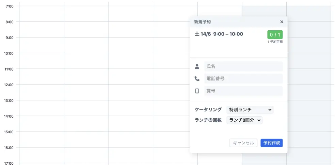Open the ケータリング dropdown showing 特別ランチ
The width and height of the screenshot is (335, 165).
250,110
